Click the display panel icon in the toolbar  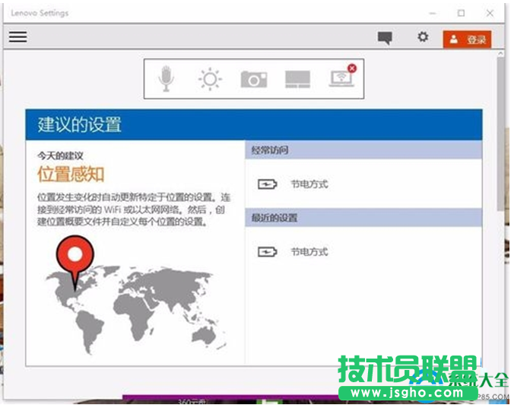coord(297,79)
